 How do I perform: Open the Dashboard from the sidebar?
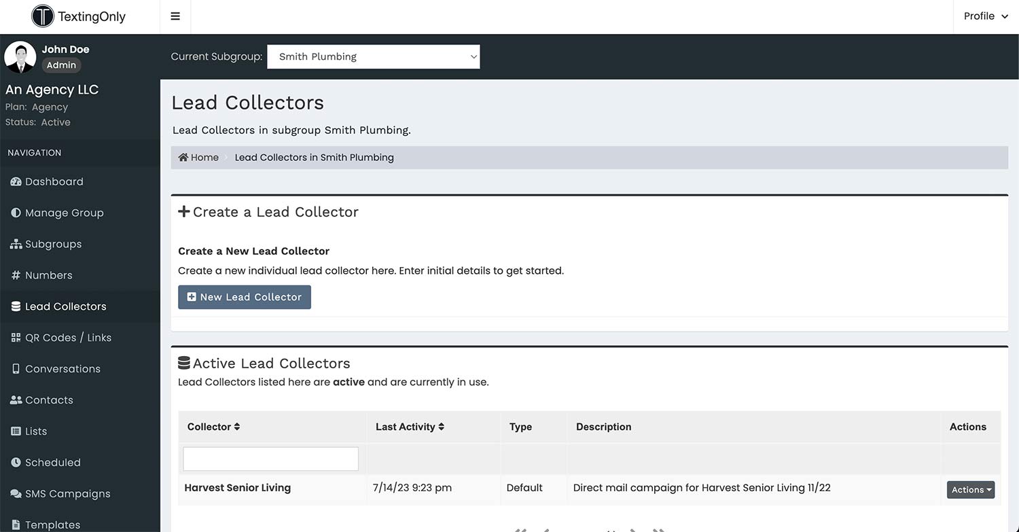(54, 181)
